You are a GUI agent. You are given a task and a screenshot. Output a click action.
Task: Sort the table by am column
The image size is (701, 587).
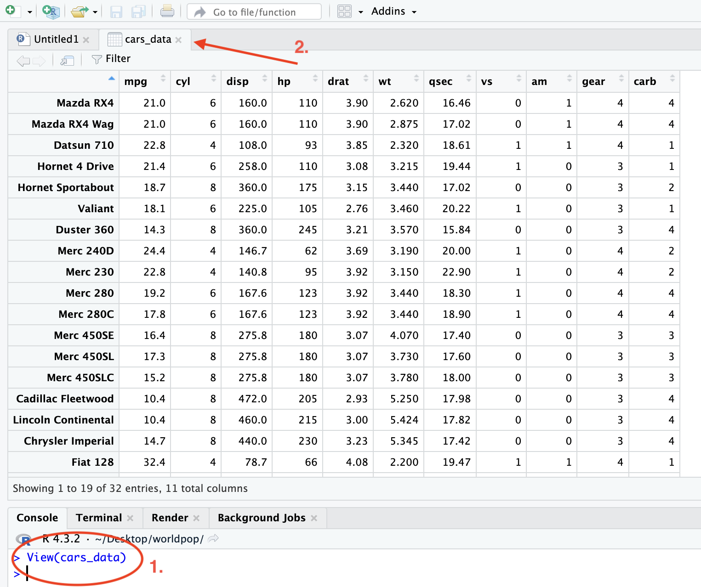(x=552, y=82)
